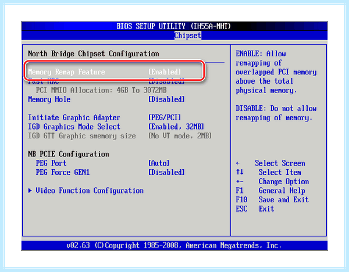Screen dimensions: 349x272
Task: Click the +- Change Option hint
Action: [x=272, y=181]
